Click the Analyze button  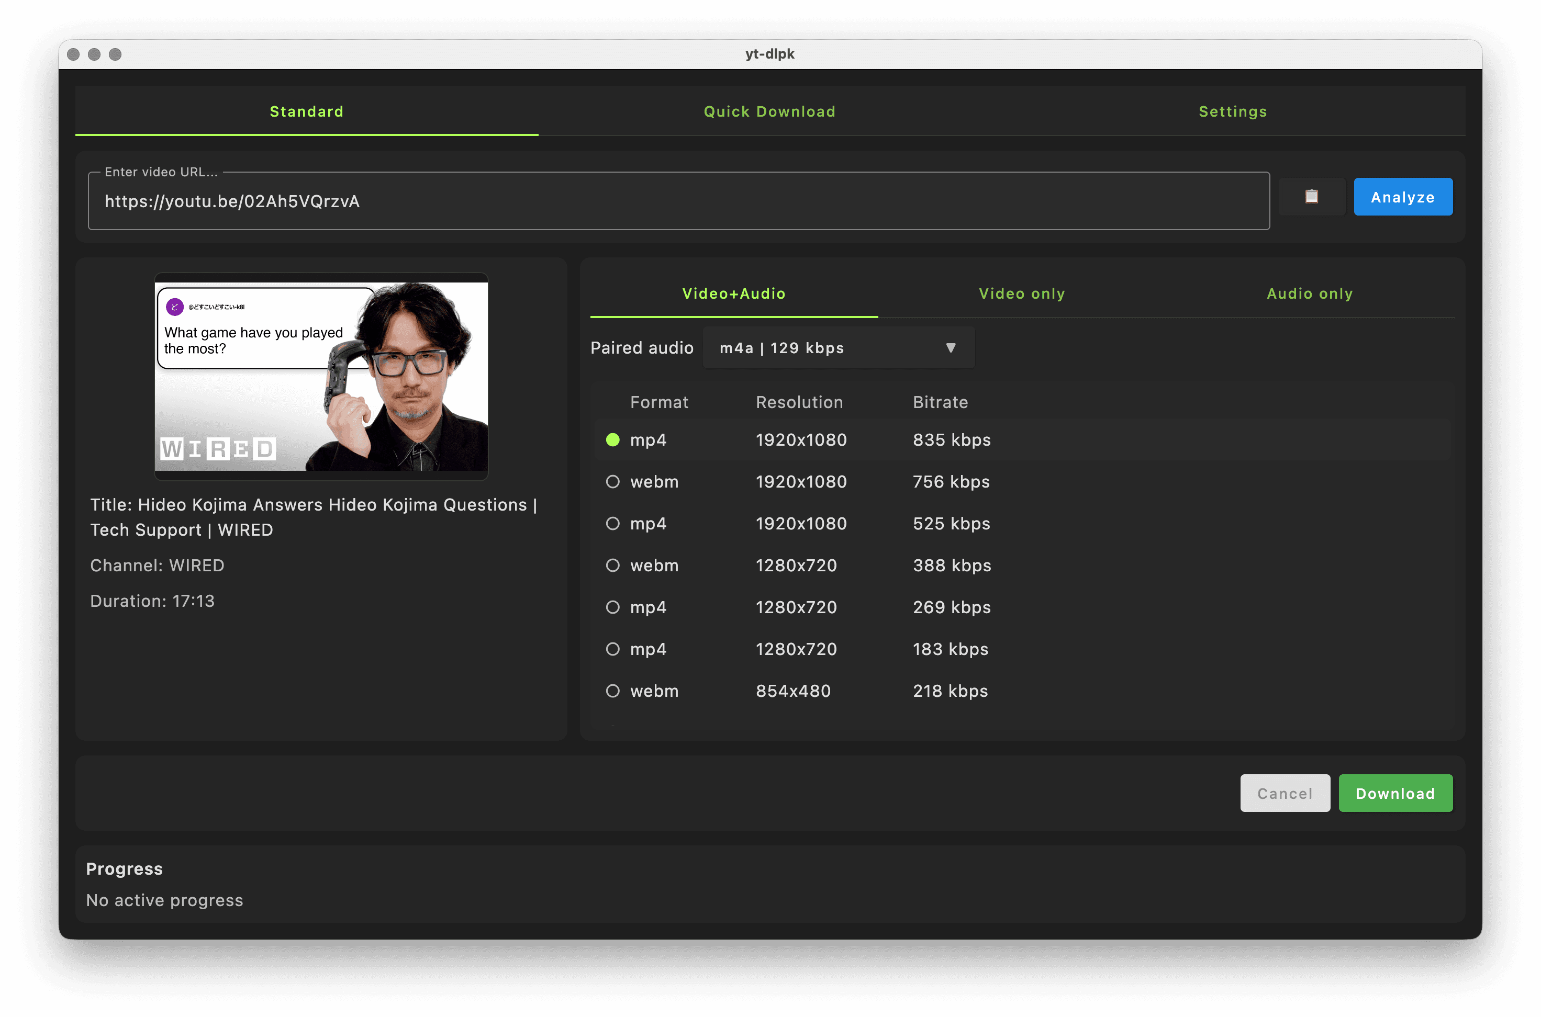[1403, 197]
